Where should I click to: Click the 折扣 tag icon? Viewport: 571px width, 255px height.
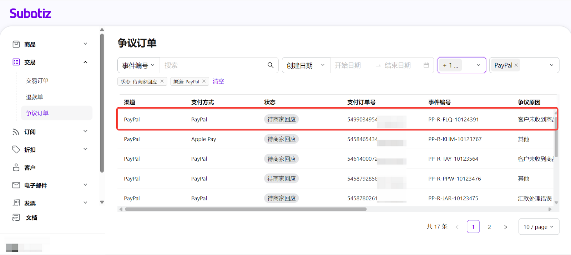pyautogui.click(x=16, y=149)
